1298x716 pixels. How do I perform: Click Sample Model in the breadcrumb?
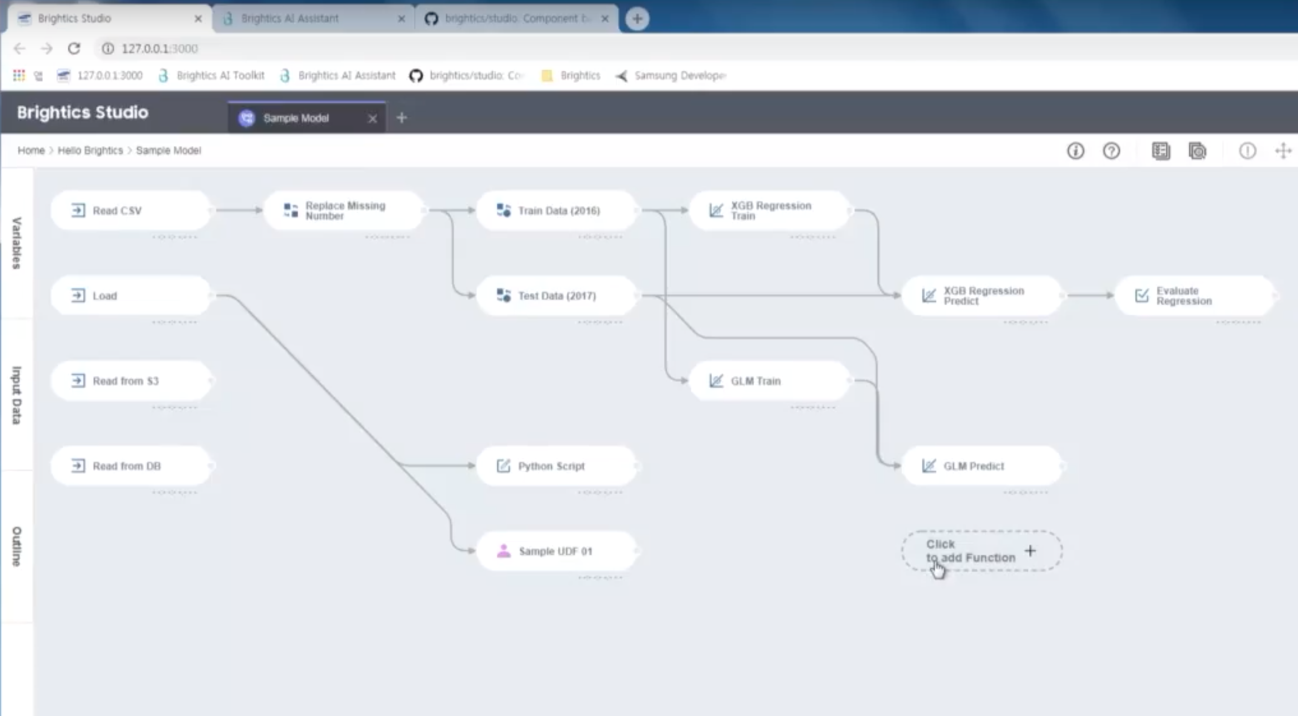pyautogui.click(x=168, y=150)
